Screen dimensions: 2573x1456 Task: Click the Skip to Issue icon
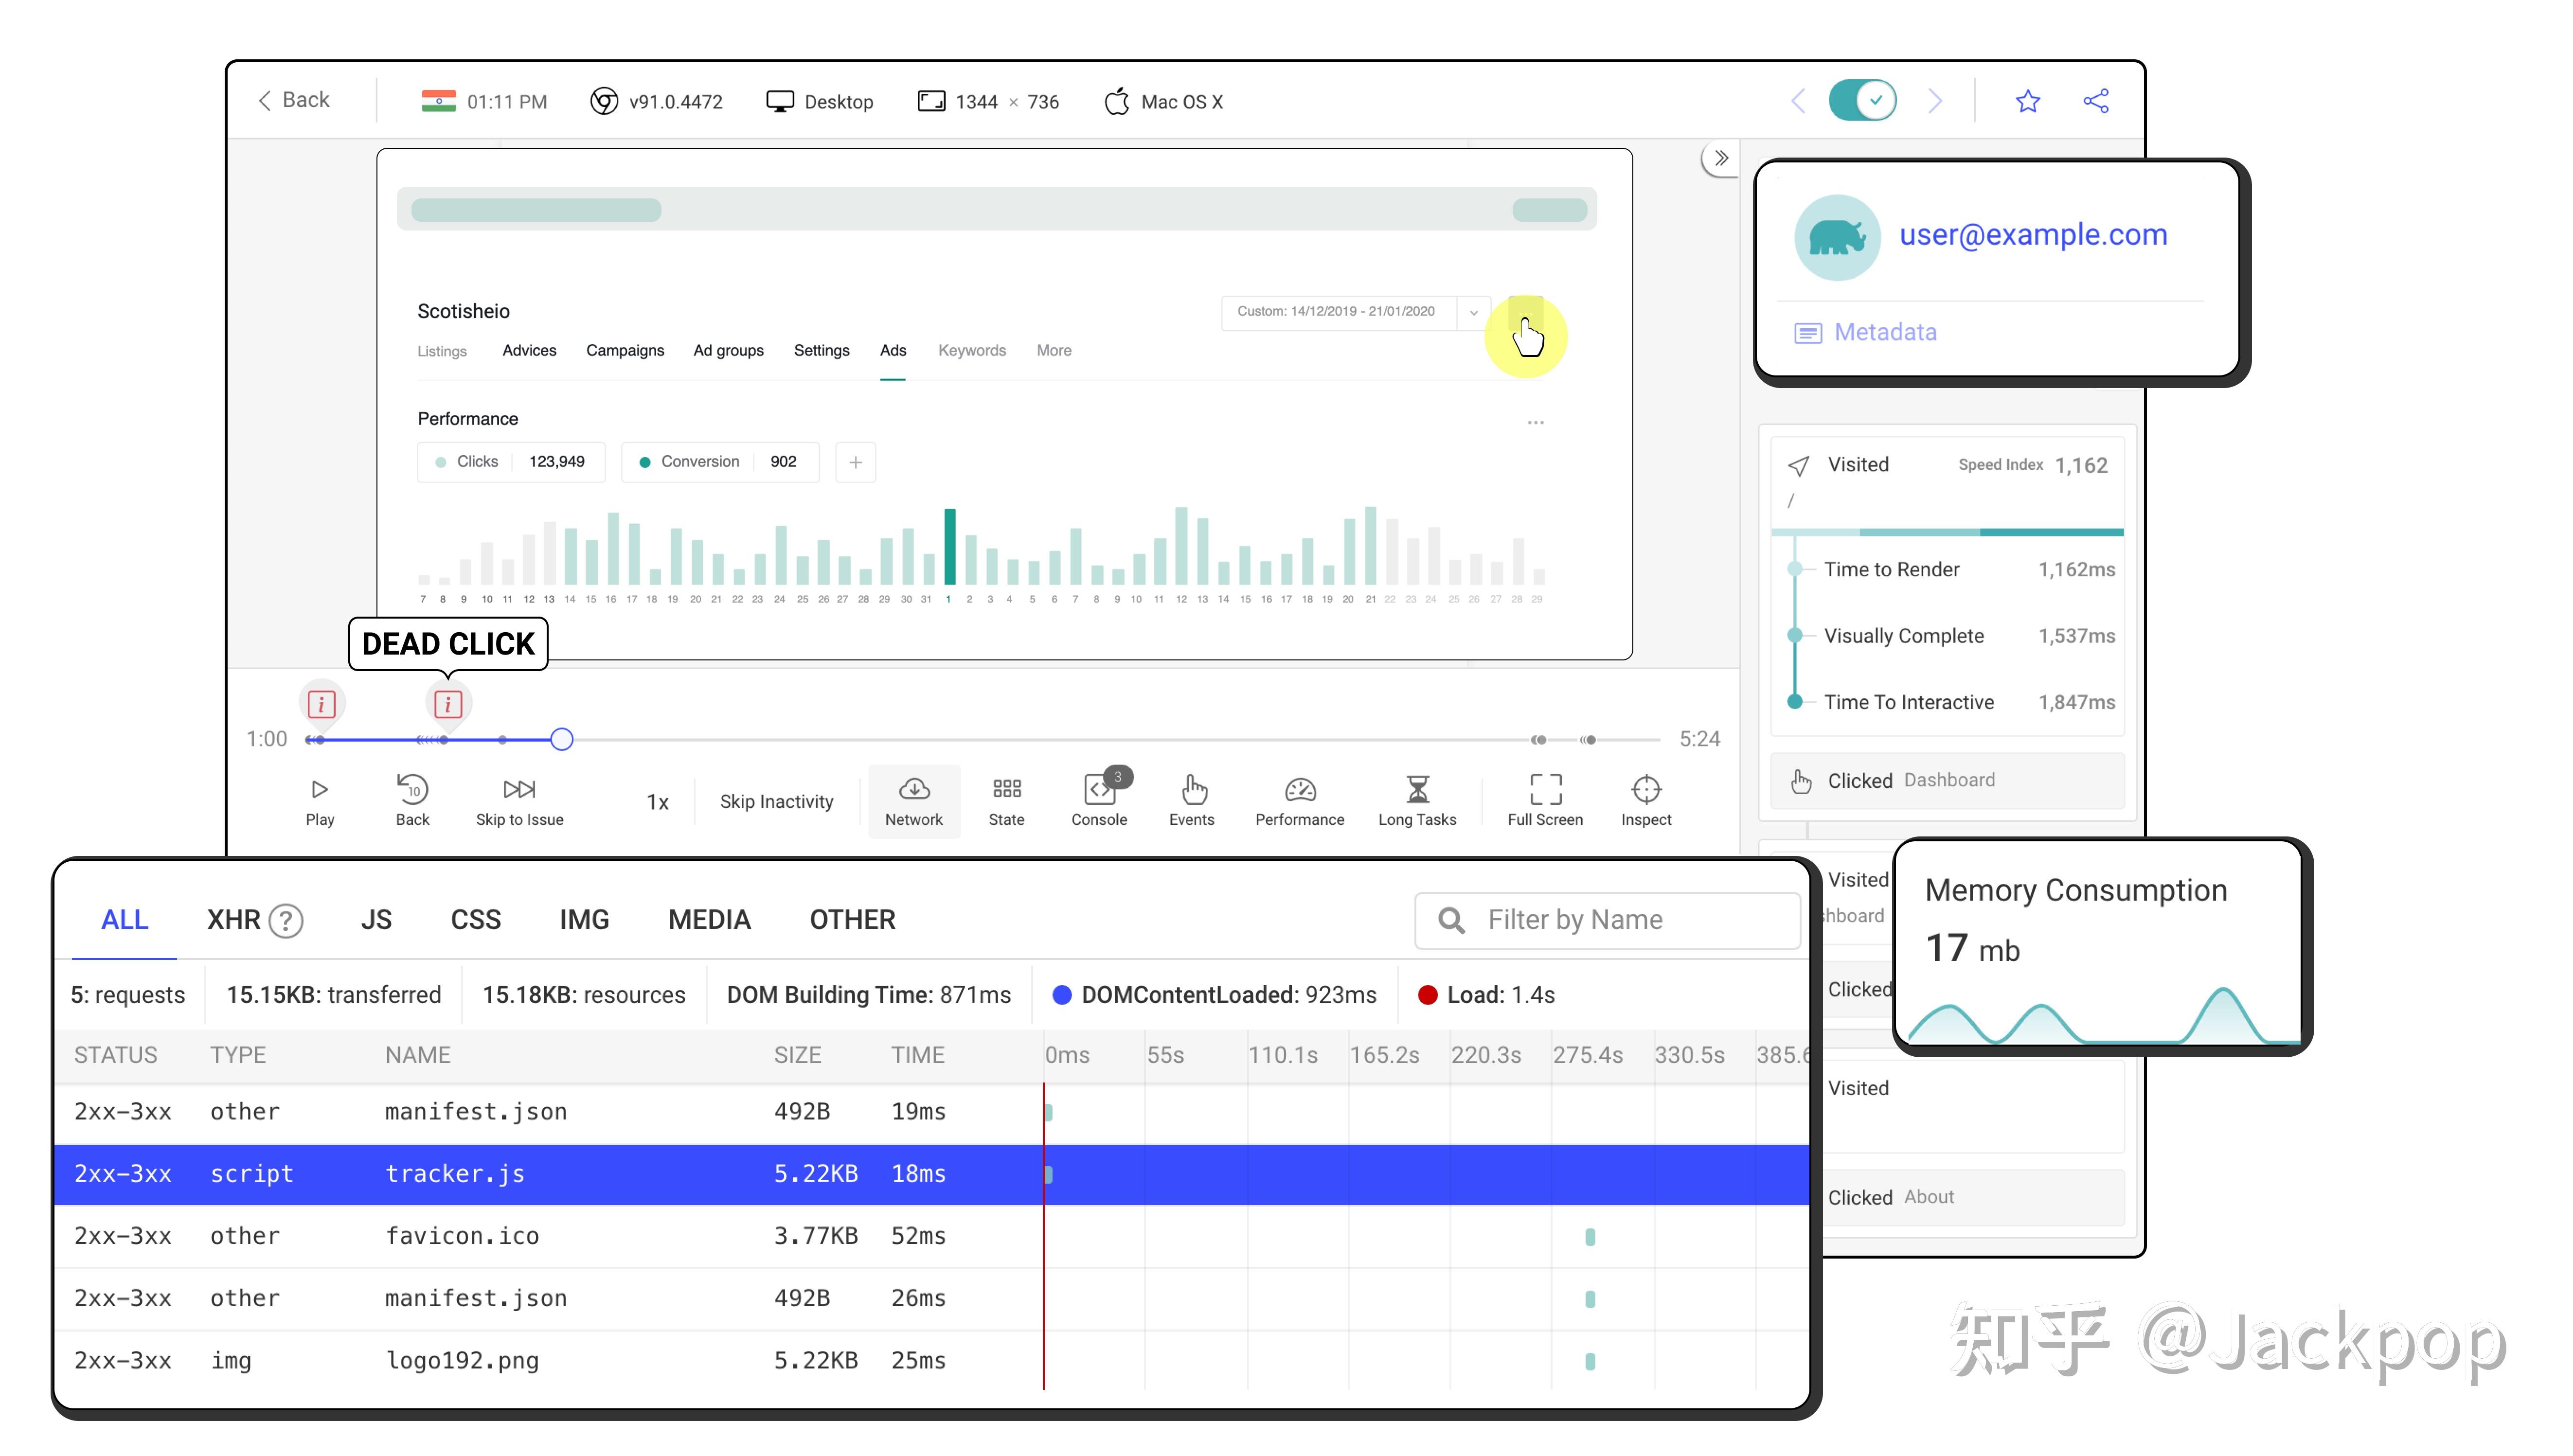(x=519, y=789)
